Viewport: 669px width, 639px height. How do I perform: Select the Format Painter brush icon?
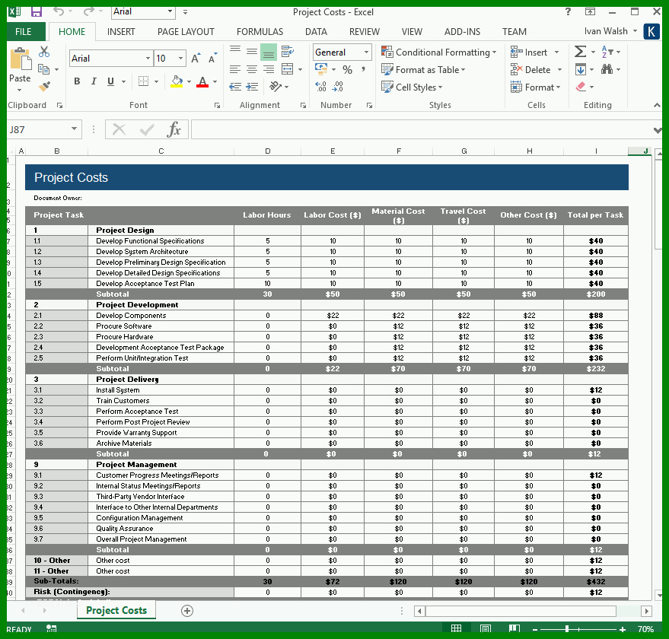click(x=44, y=86)
